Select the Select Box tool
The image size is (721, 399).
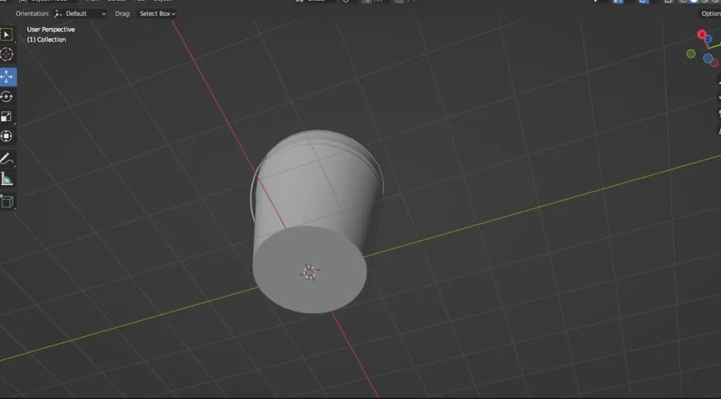[x=7, y=34]
